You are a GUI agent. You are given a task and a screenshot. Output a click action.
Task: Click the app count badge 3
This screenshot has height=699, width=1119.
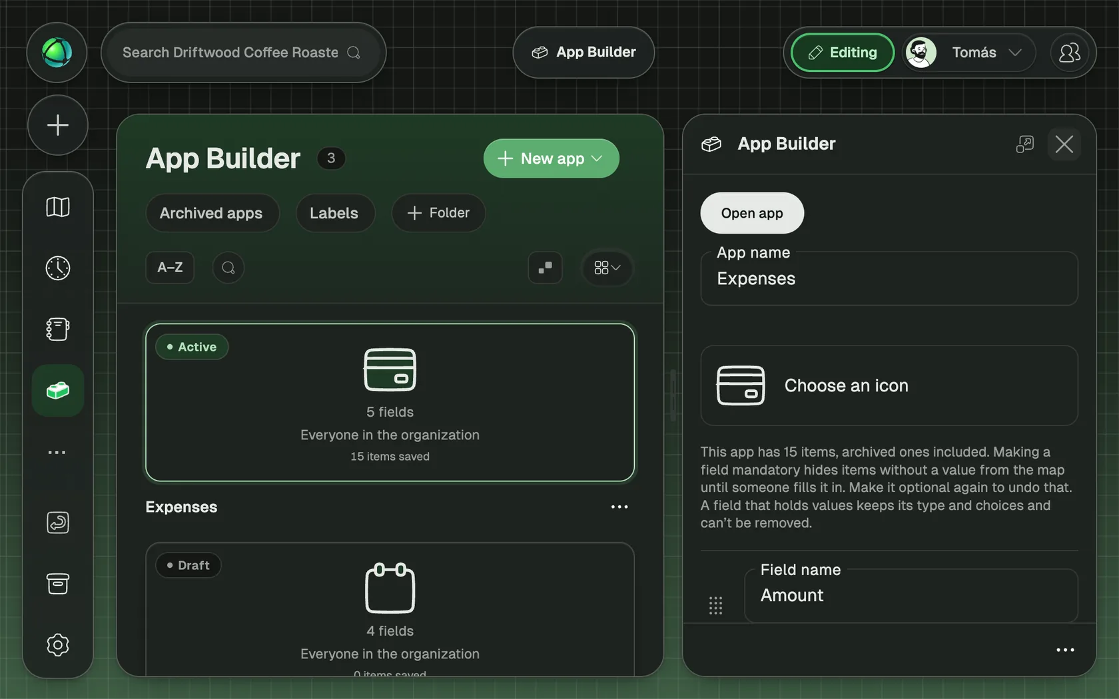[331, 158]
